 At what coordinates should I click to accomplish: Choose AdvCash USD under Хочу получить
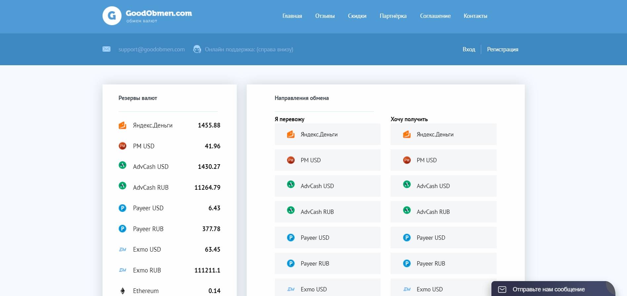pos(443,186)
